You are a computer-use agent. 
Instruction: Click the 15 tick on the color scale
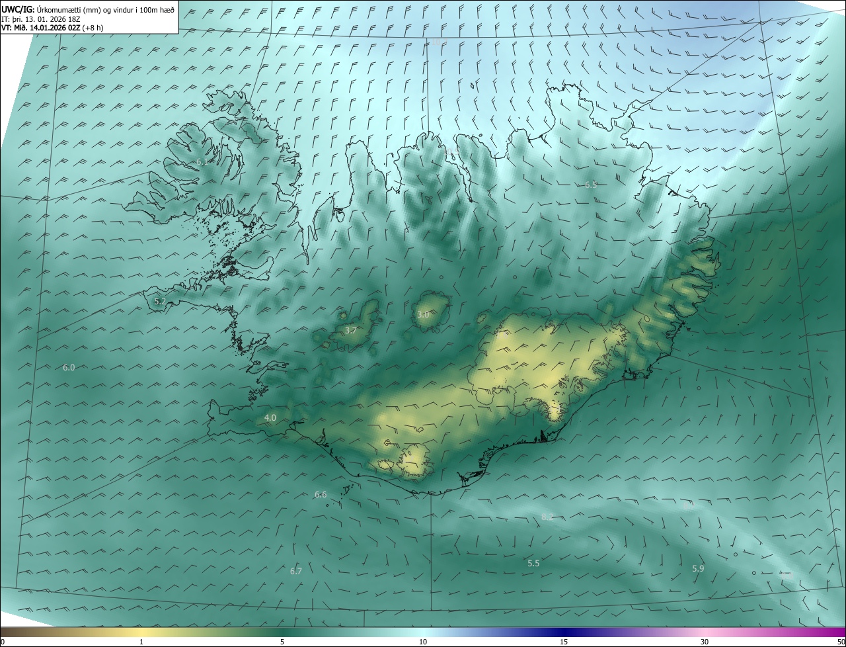pos(564,642)
